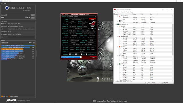Click the thermometer icon of first Temperatures node
The image size is (183, 103).
[120, 16]
